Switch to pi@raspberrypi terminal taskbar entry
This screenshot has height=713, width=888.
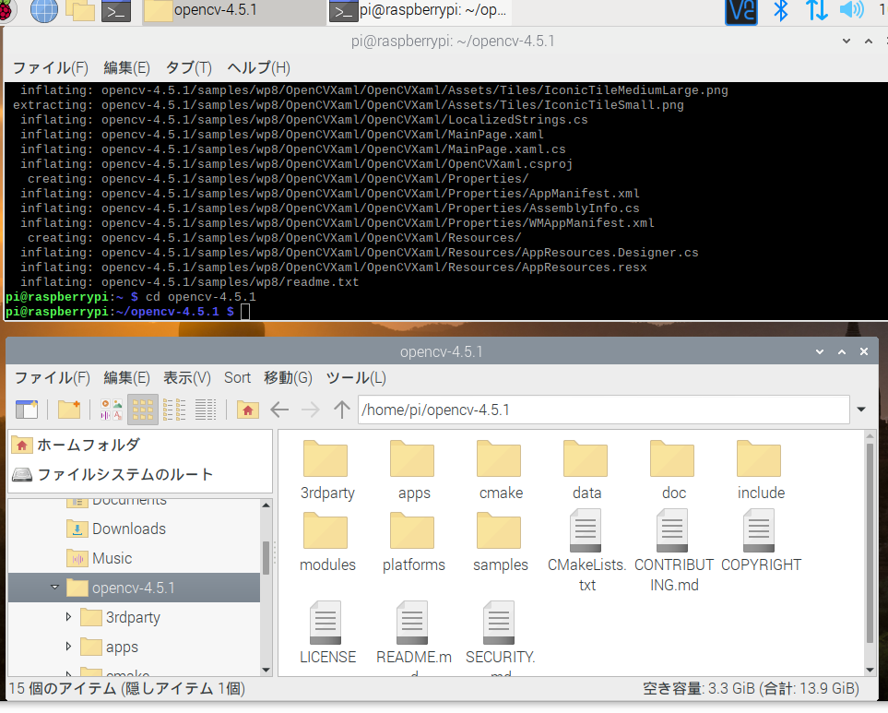[420, 11]
